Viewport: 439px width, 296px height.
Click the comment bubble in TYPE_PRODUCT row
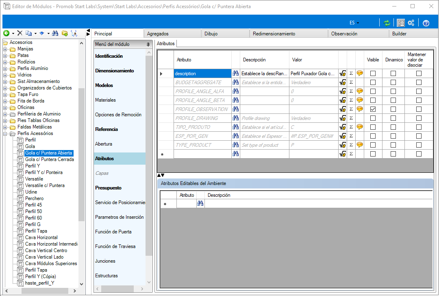click(360, 145)
